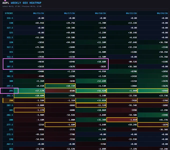170x150 pixels.
Task: Click the +11.10M cell
Action: tap(91, 42)
